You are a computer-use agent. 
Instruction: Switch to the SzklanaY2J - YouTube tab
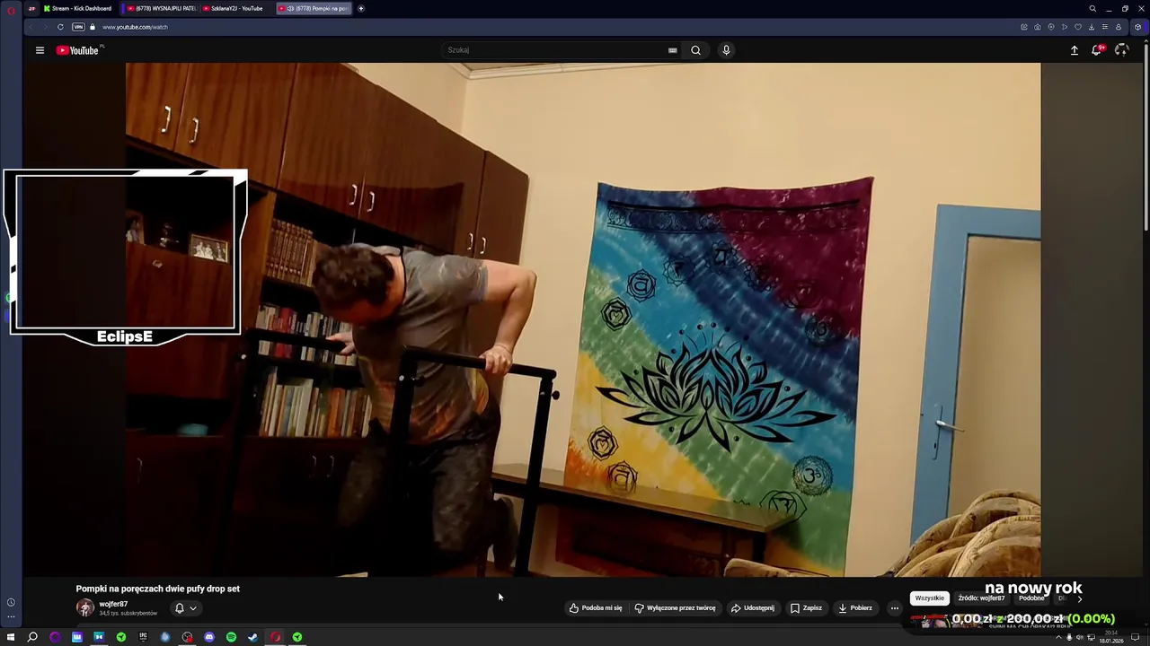(234, 8)
